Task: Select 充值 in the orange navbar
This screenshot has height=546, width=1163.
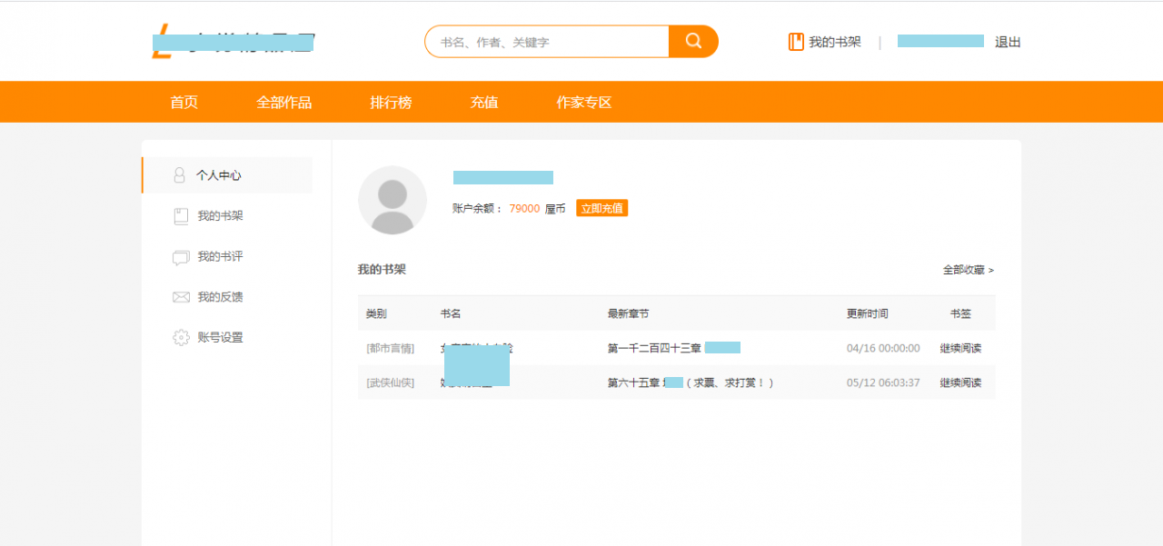Action: pyautogui.click(x=483, y=103)
